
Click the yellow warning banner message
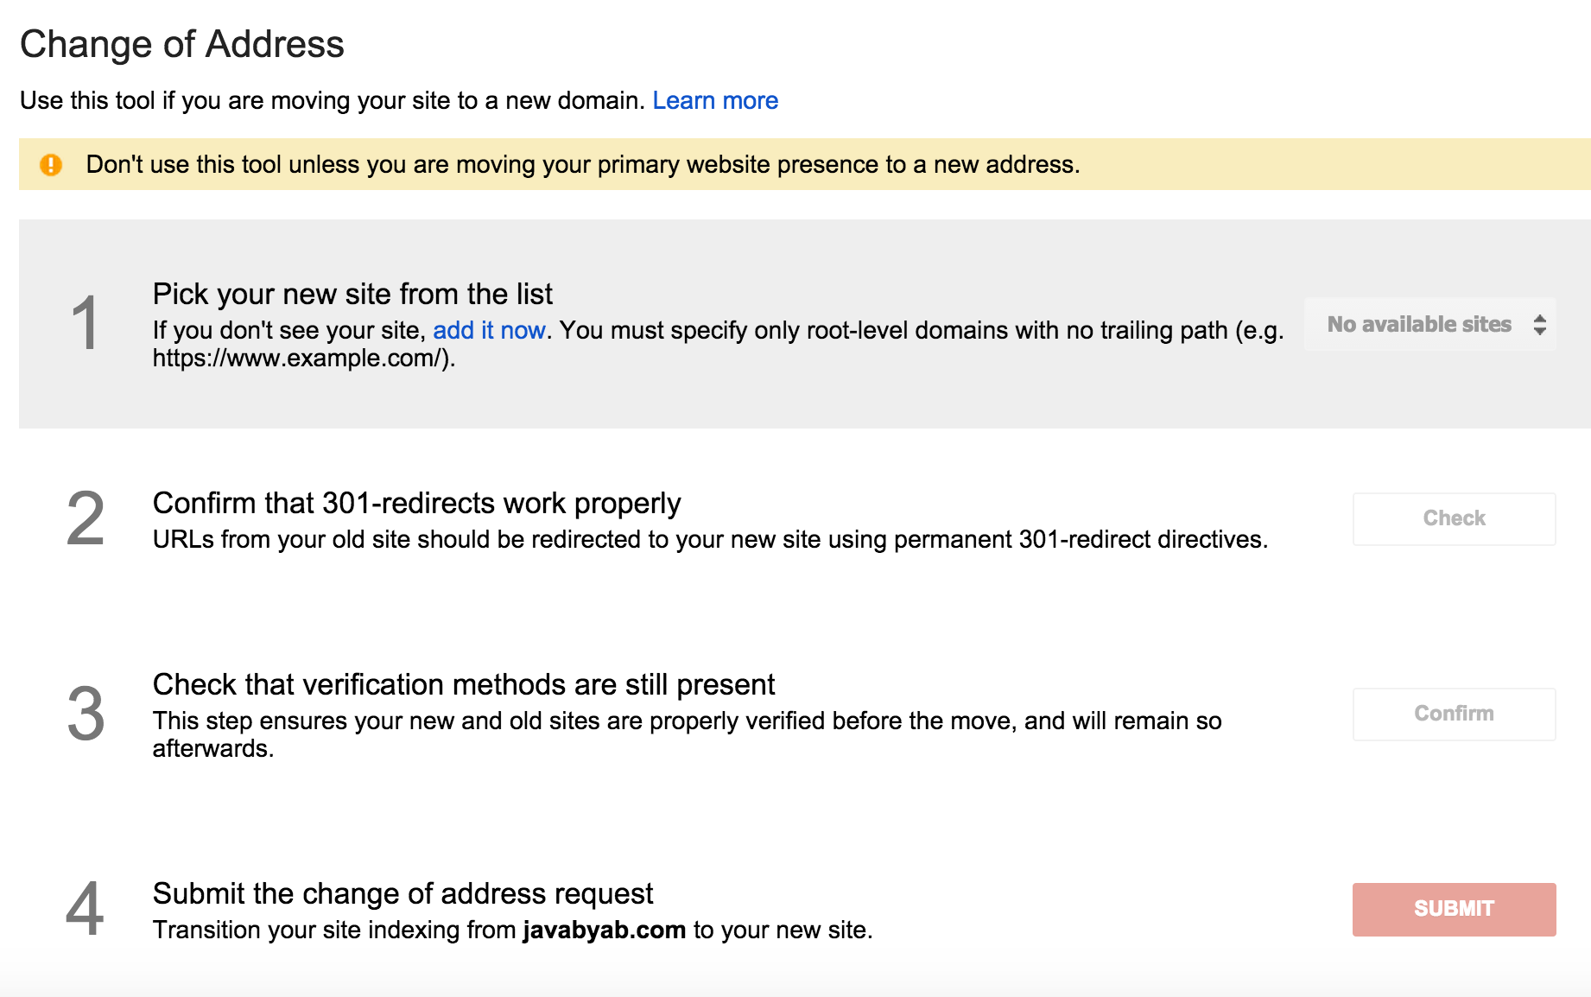583,164
